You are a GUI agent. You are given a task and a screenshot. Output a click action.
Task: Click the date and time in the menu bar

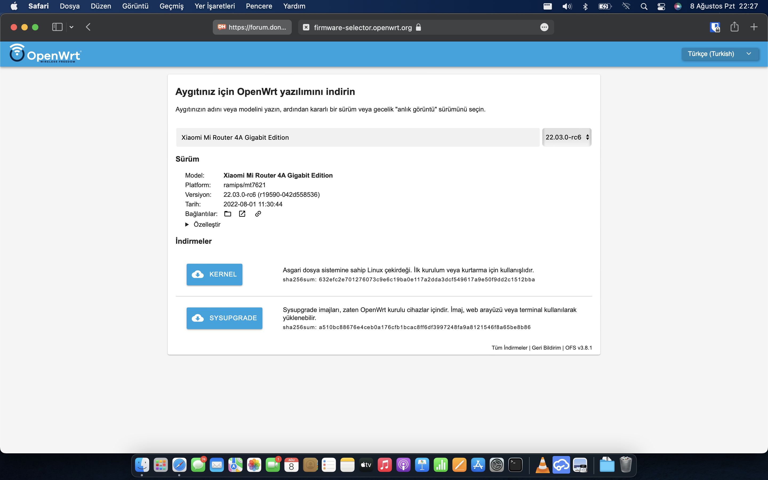[723, 6]
